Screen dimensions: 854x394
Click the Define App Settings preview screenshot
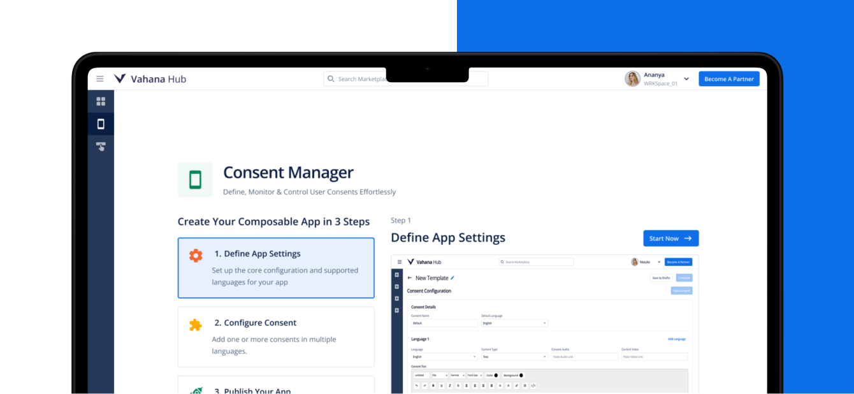[544, 325]
